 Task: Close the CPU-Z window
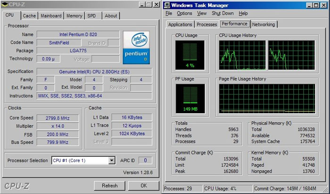[156, 4]
